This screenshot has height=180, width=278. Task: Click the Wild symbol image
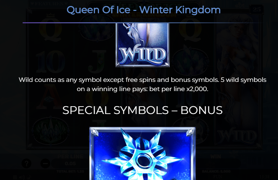(x=143, y=45)
